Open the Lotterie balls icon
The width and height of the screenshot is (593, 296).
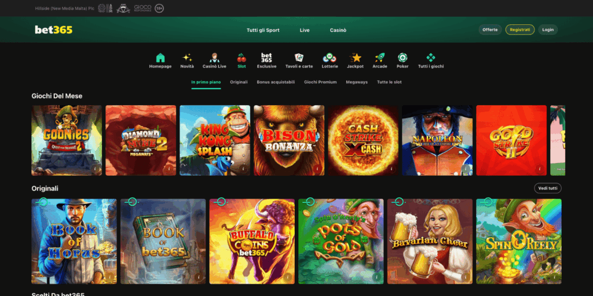[x=330, y=58]
